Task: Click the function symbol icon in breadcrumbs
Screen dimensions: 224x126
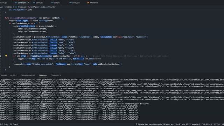Action: point(29,7)
